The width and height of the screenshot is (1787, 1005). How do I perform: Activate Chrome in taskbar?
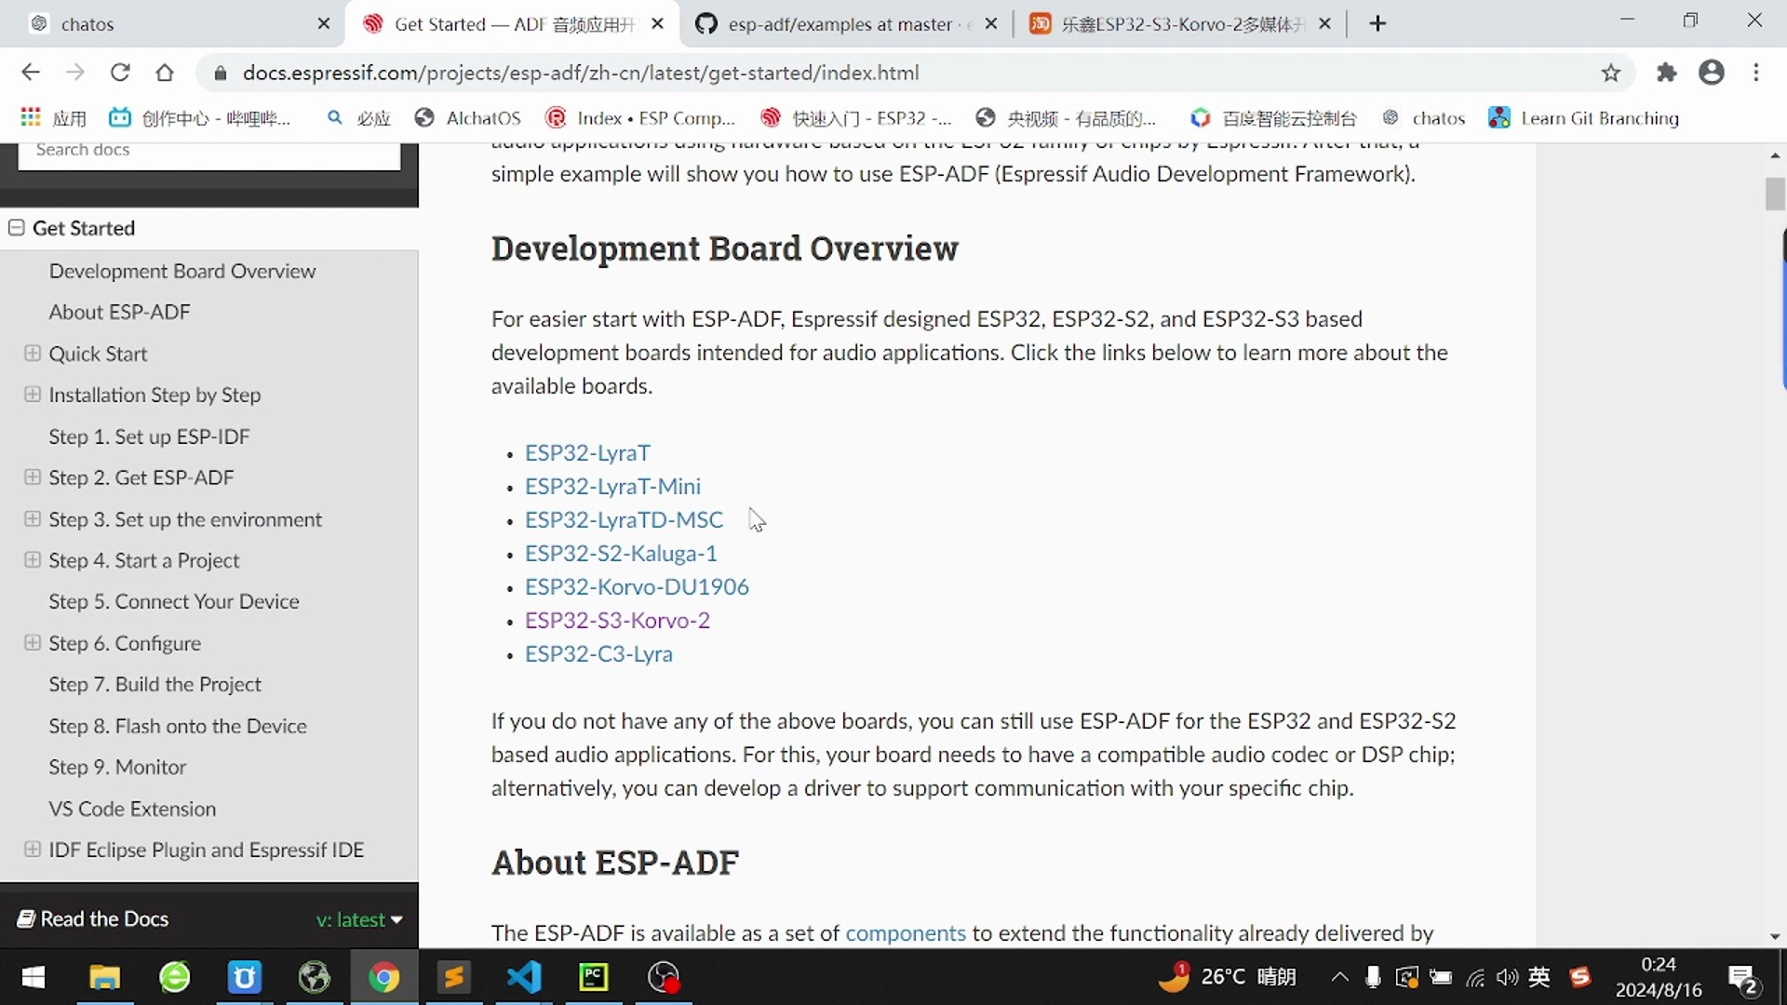pyautogui.click(x=383, y=977)
